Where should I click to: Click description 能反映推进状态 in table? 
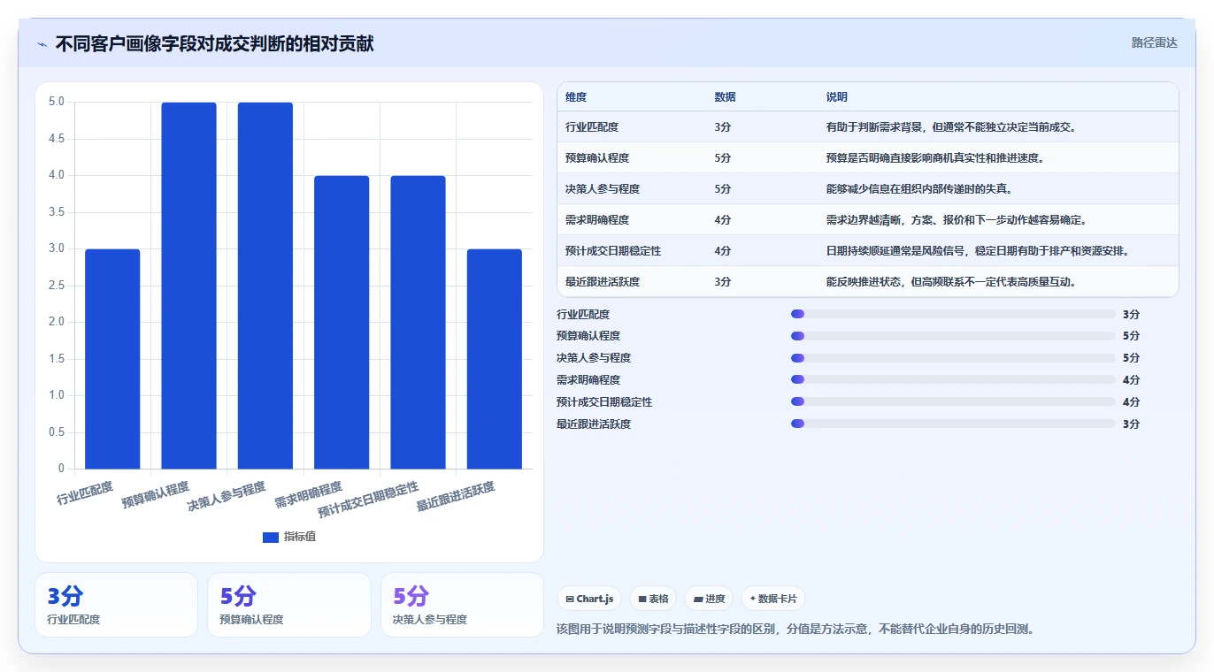[x=950, y=282]
